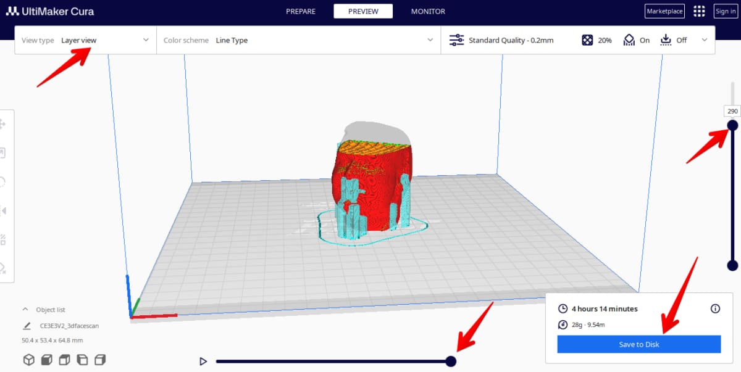Switch to the right side view cube icon
This screenshot has width=741, height=372.
[x=100, y=360]
